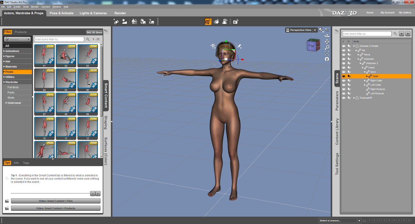Open the Perspective View dropdown

[x=301, y=30]
